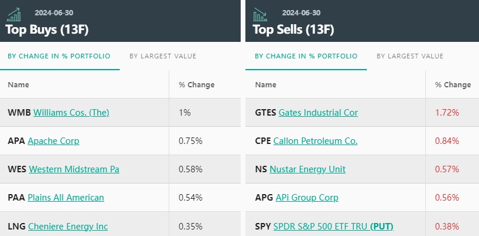Switch Top Sells to 'By Largest Value' tab
Image resolution: width=479 pixels, height=236 pixels.
[410, 56]
